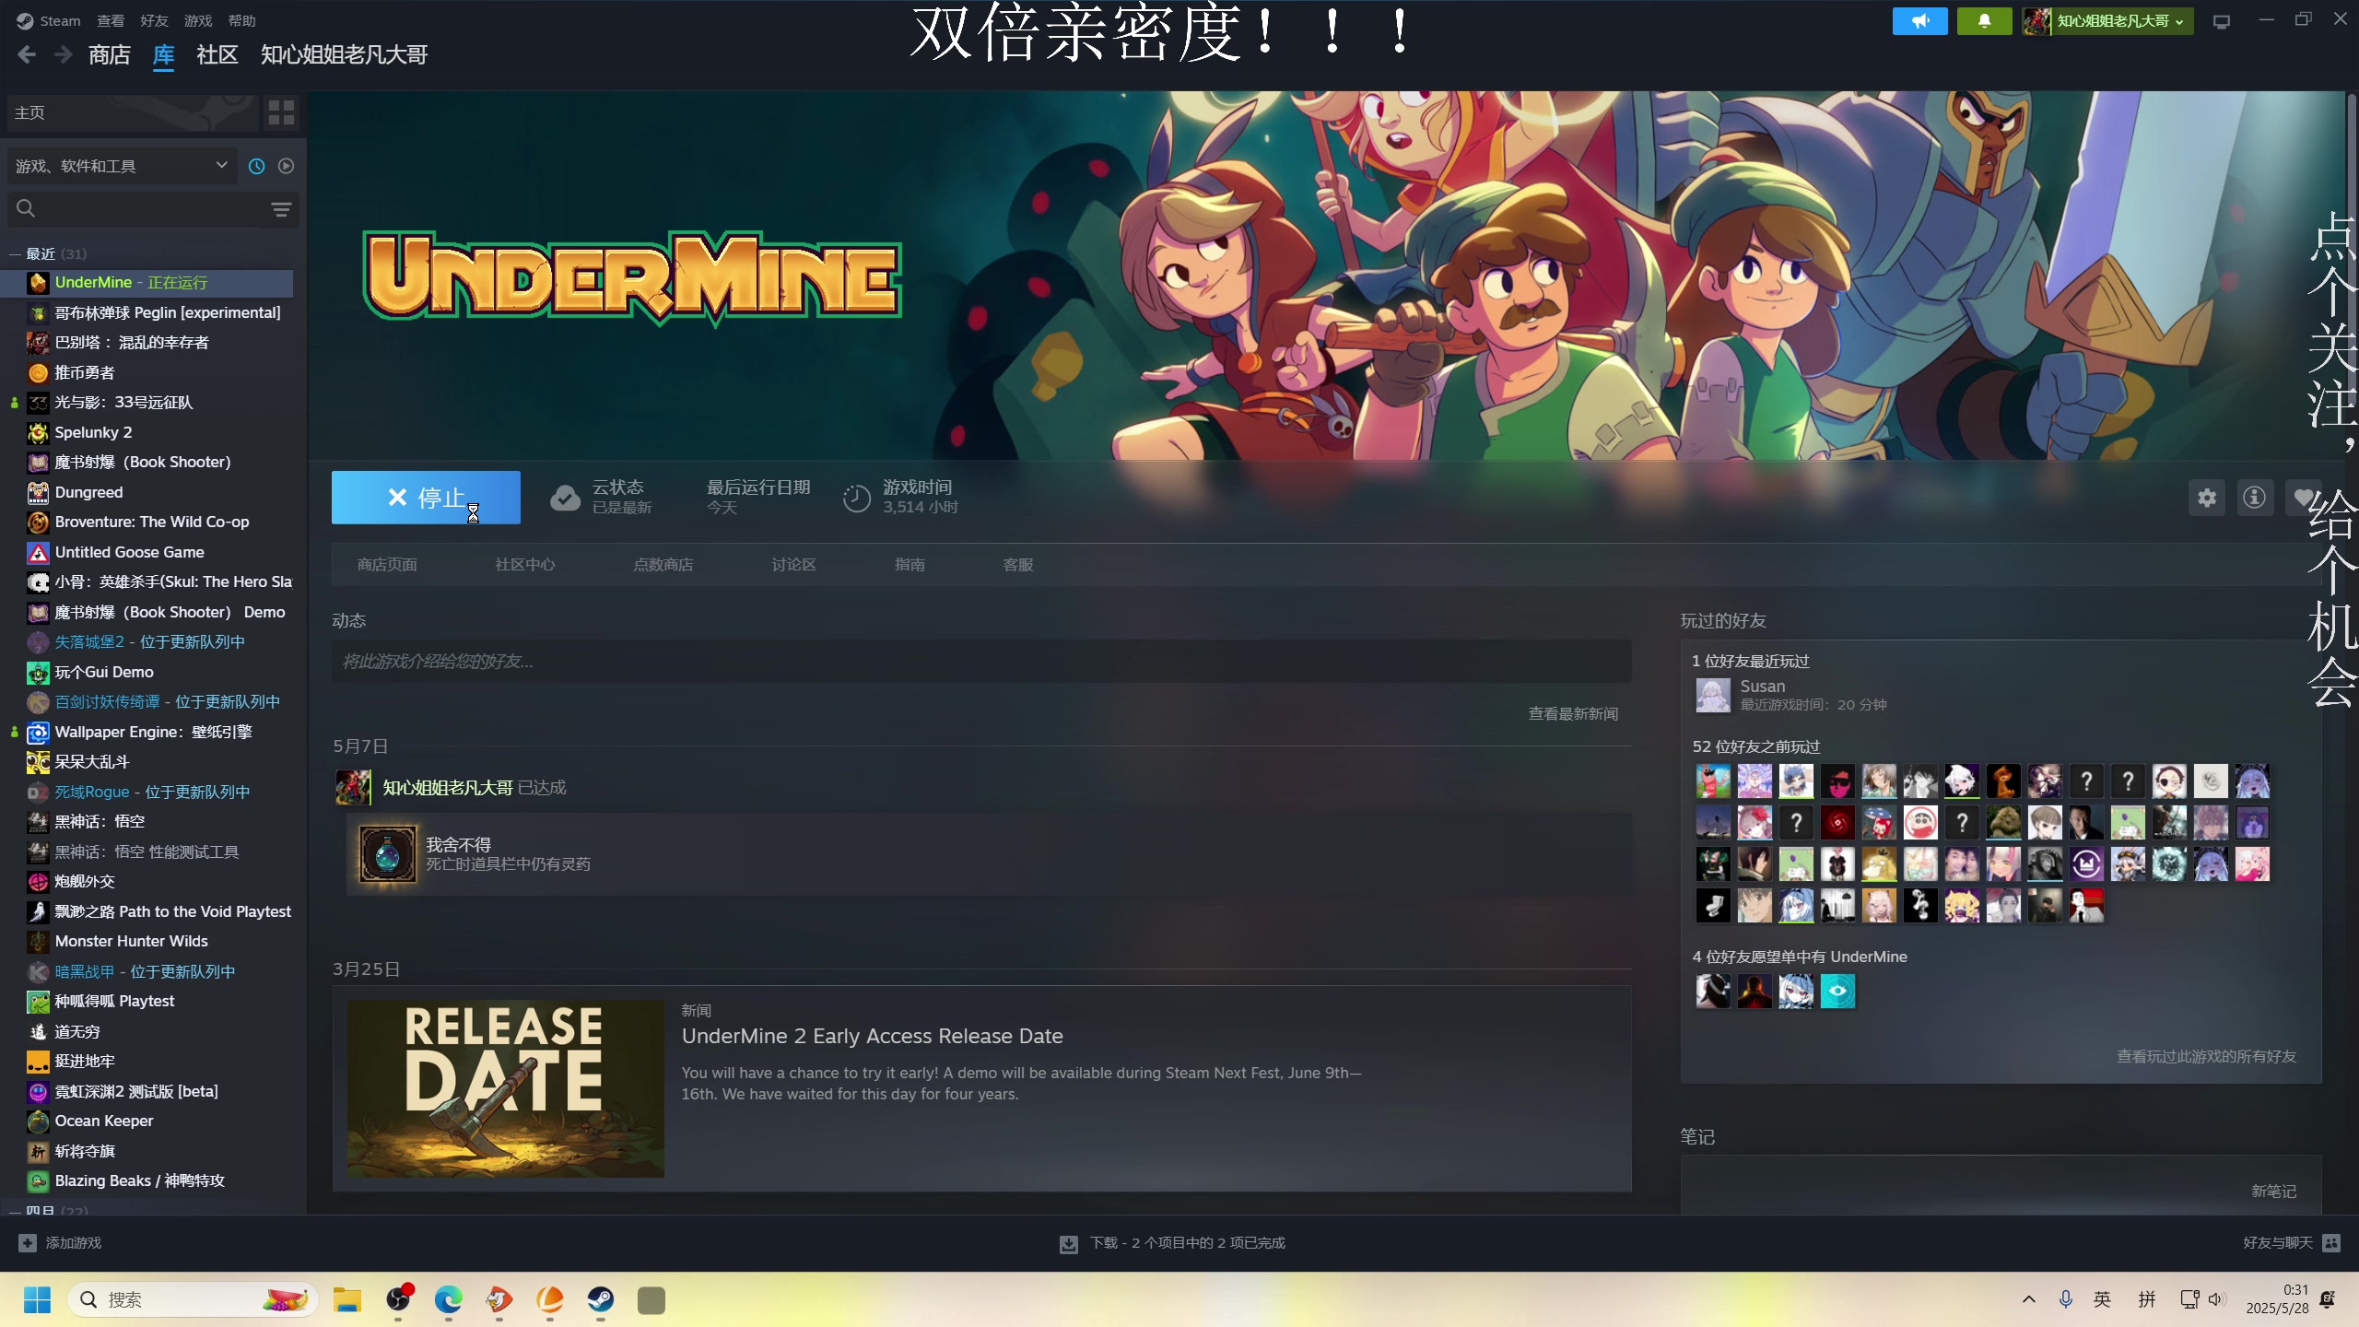
Task: Open UnderMine 2 Early Access Release Date article
Action: point(872,1036)
